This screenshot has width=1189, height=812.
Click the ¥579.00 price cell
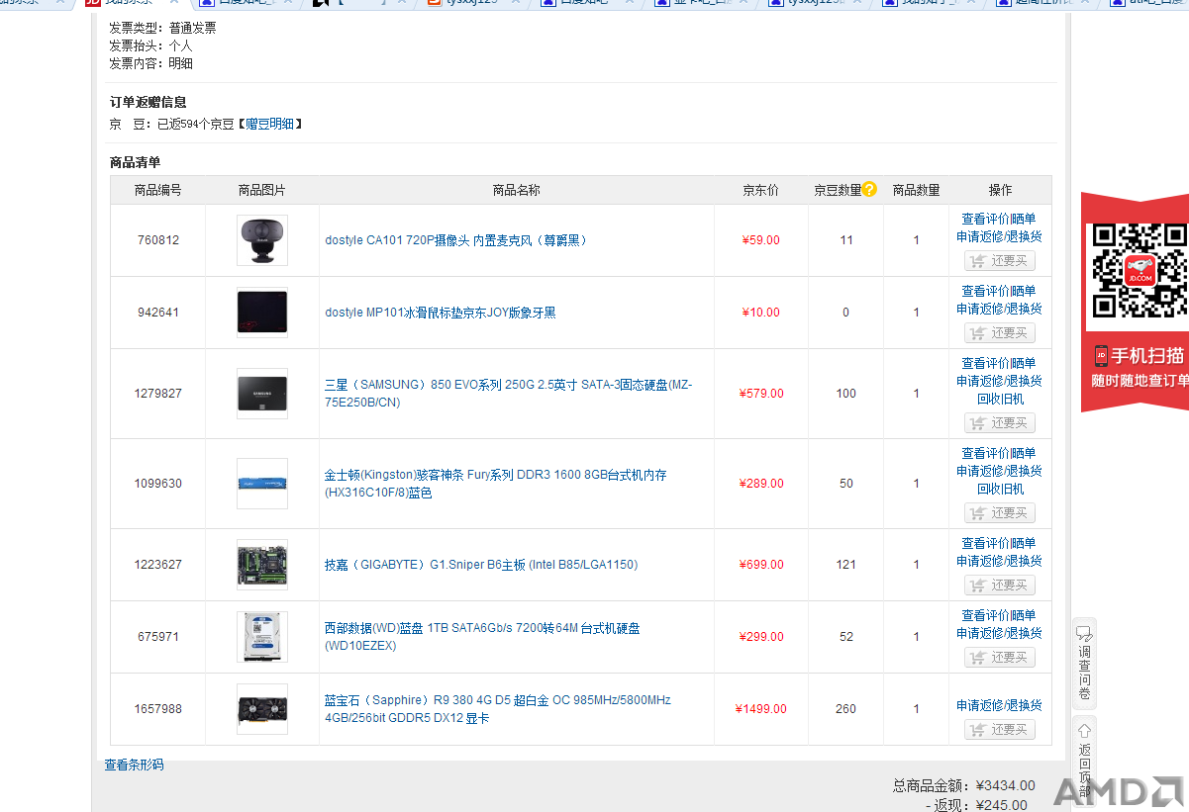[761, 394]
